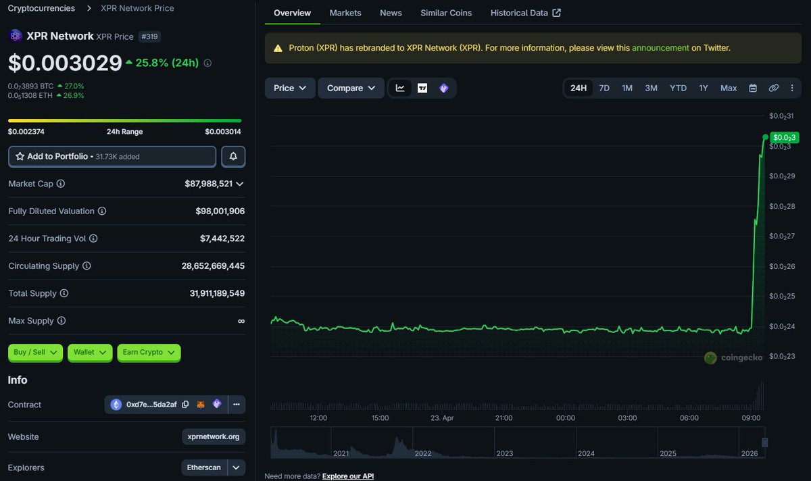Select 7D chart timeframe

pyautogui.click(x=604, y=88)
